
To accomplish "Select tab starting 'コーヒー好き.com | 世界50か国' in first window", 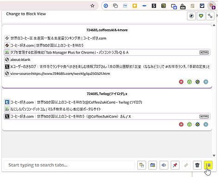I will [x=107, y=46].
